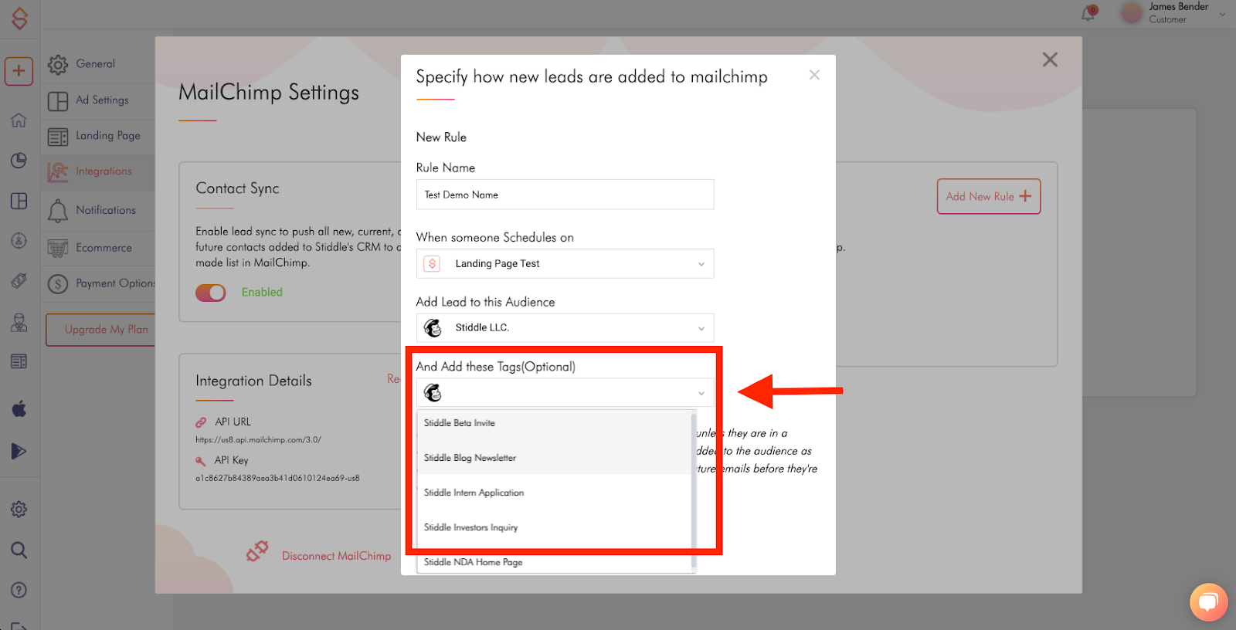
Task: Open the news list icon in the sidebar
Action: [x=19, y=361]
